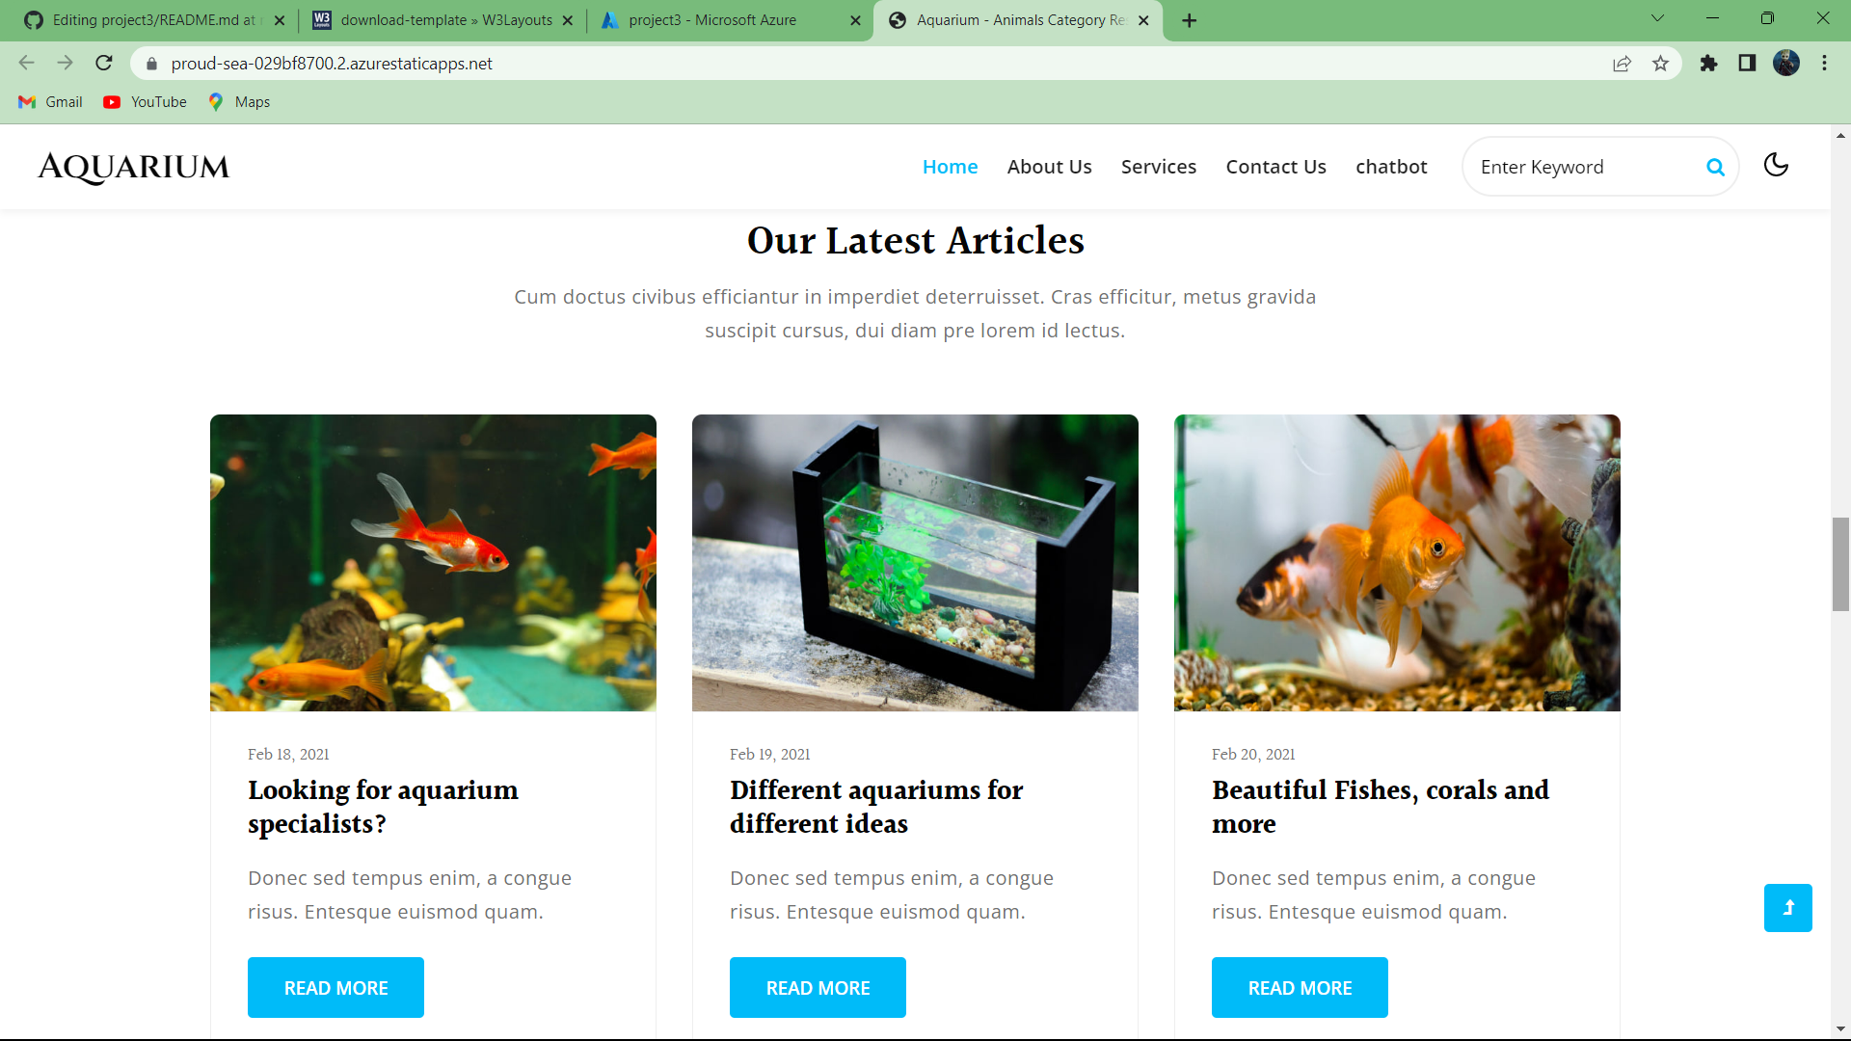The width and height of the screenshot is (1851, 1041).
Task: Open the chatbot navigation link
Action: point(1391,167)
